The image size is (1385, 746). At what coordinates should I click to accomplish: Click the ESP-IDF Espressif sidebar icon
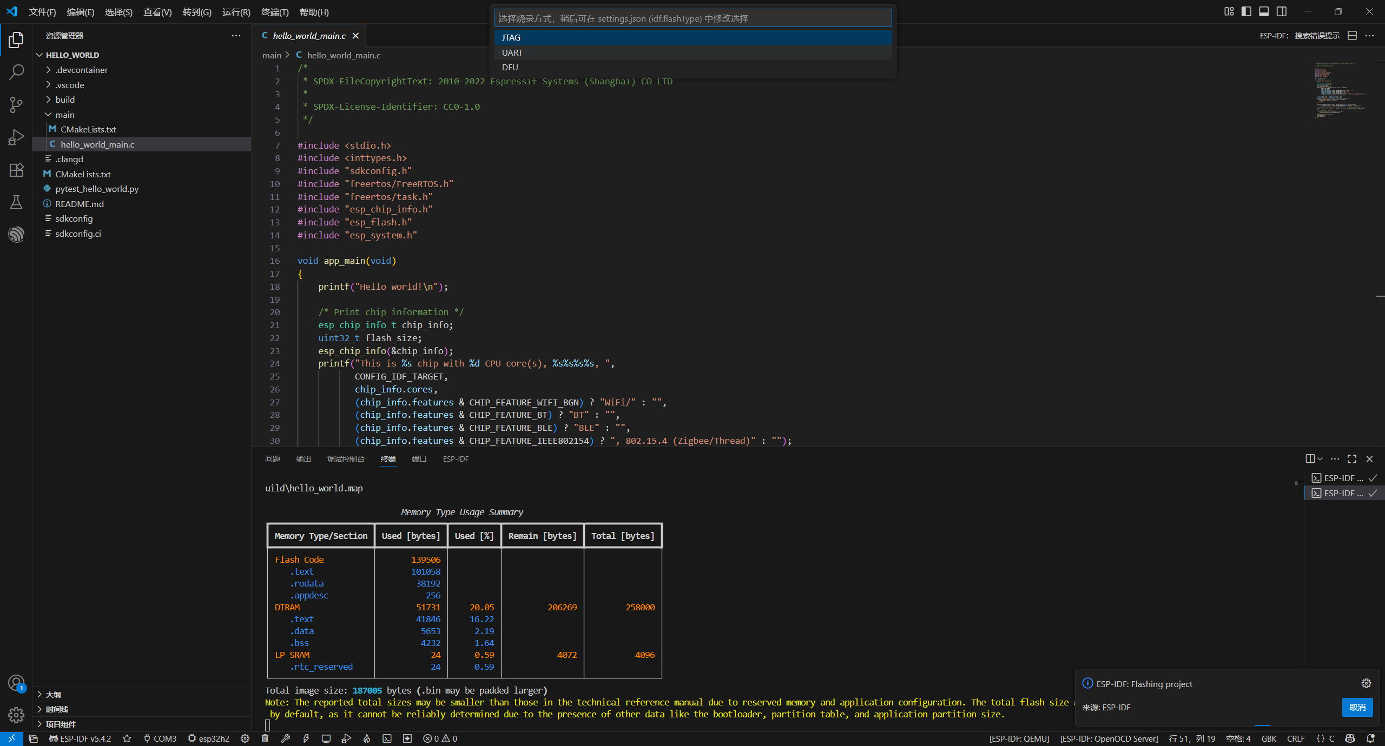(x=16, y=234)
